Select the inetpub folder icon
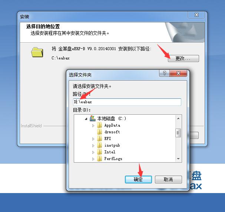This screenshot has height=212, width=225. (99, 145)
